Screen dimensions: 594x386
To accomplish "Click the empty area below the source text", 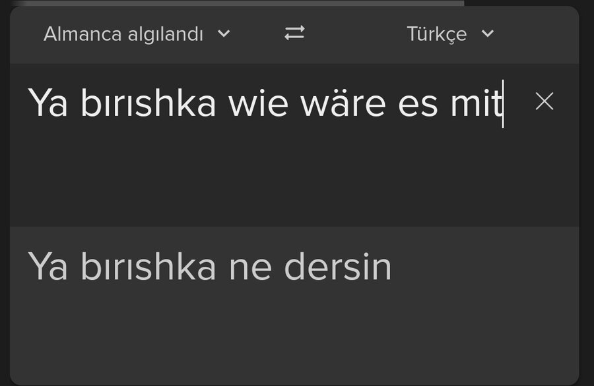I will point(264,178).
